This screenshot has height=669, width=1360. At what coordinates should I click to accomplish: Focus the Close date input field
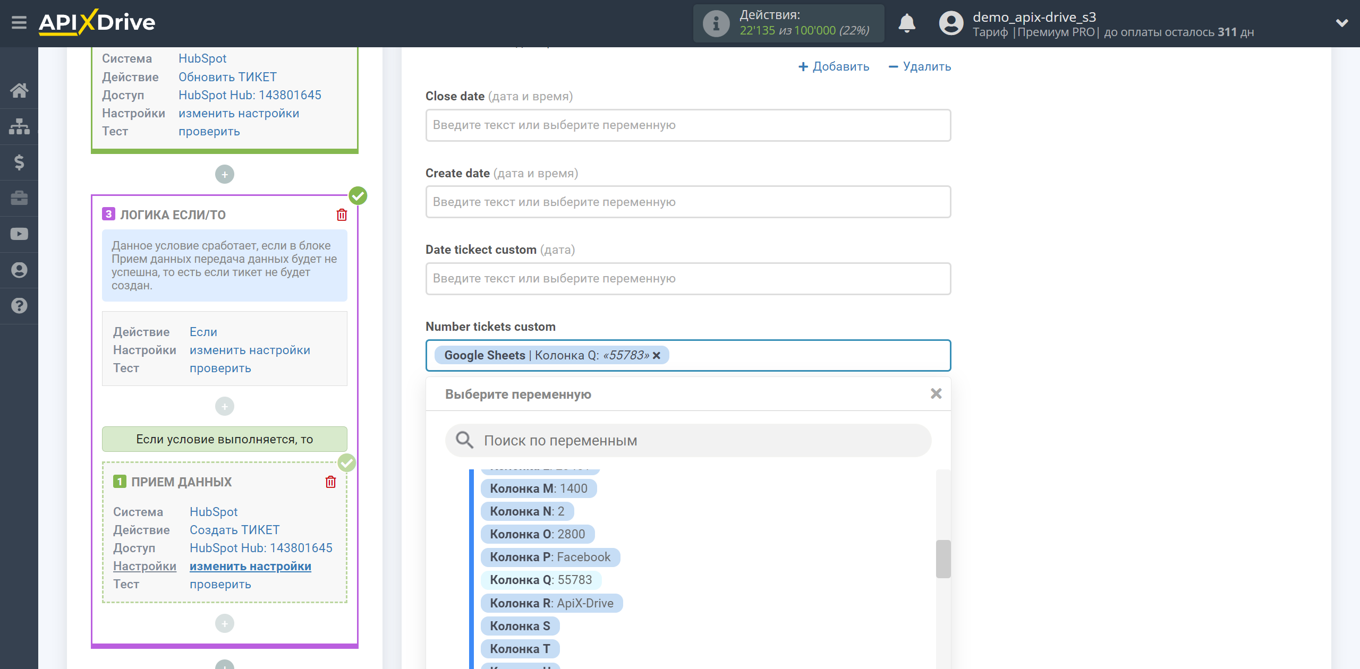click(688, 125)
